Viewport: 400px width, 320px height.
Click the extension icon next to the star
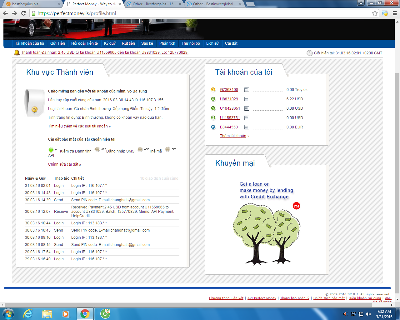(x=385, y=13)
